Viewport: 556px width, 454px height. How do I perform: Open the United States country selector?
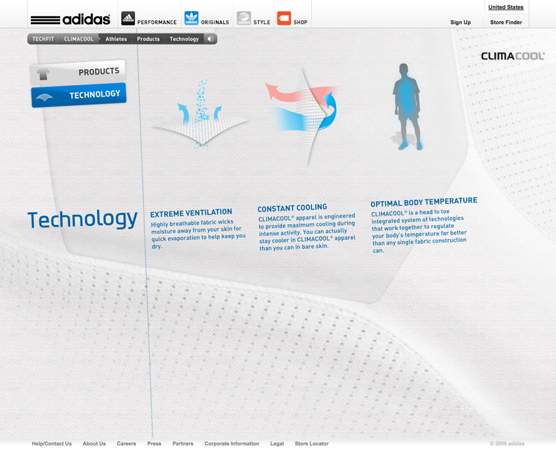click(506, 7)
